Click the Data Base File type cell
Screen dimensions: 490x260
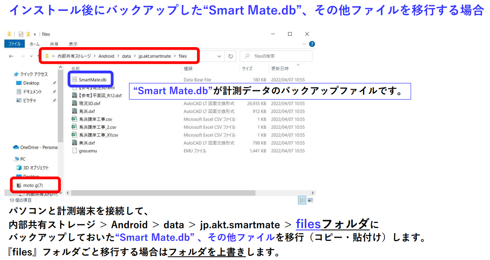197,80
